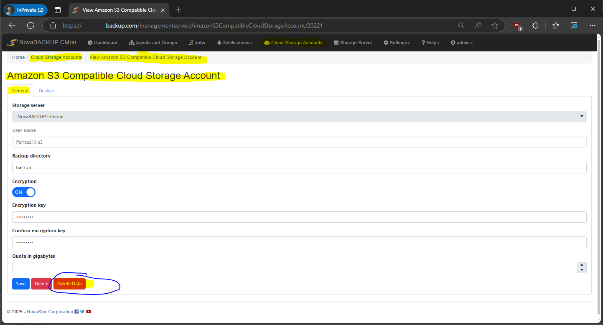Open the Dashboard page

pyautogui.click(x=102, y=43)
